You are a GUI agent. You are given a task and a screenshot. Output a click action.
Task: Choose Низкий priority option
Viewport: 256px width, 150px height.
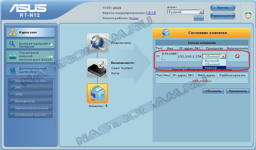pos(211,68)
